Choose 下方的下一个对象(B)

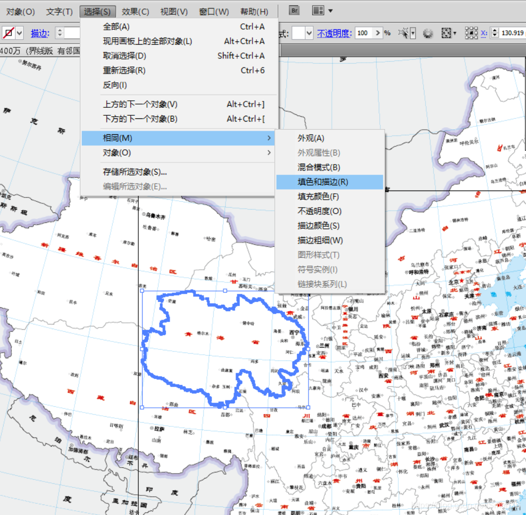coord(179,119)
